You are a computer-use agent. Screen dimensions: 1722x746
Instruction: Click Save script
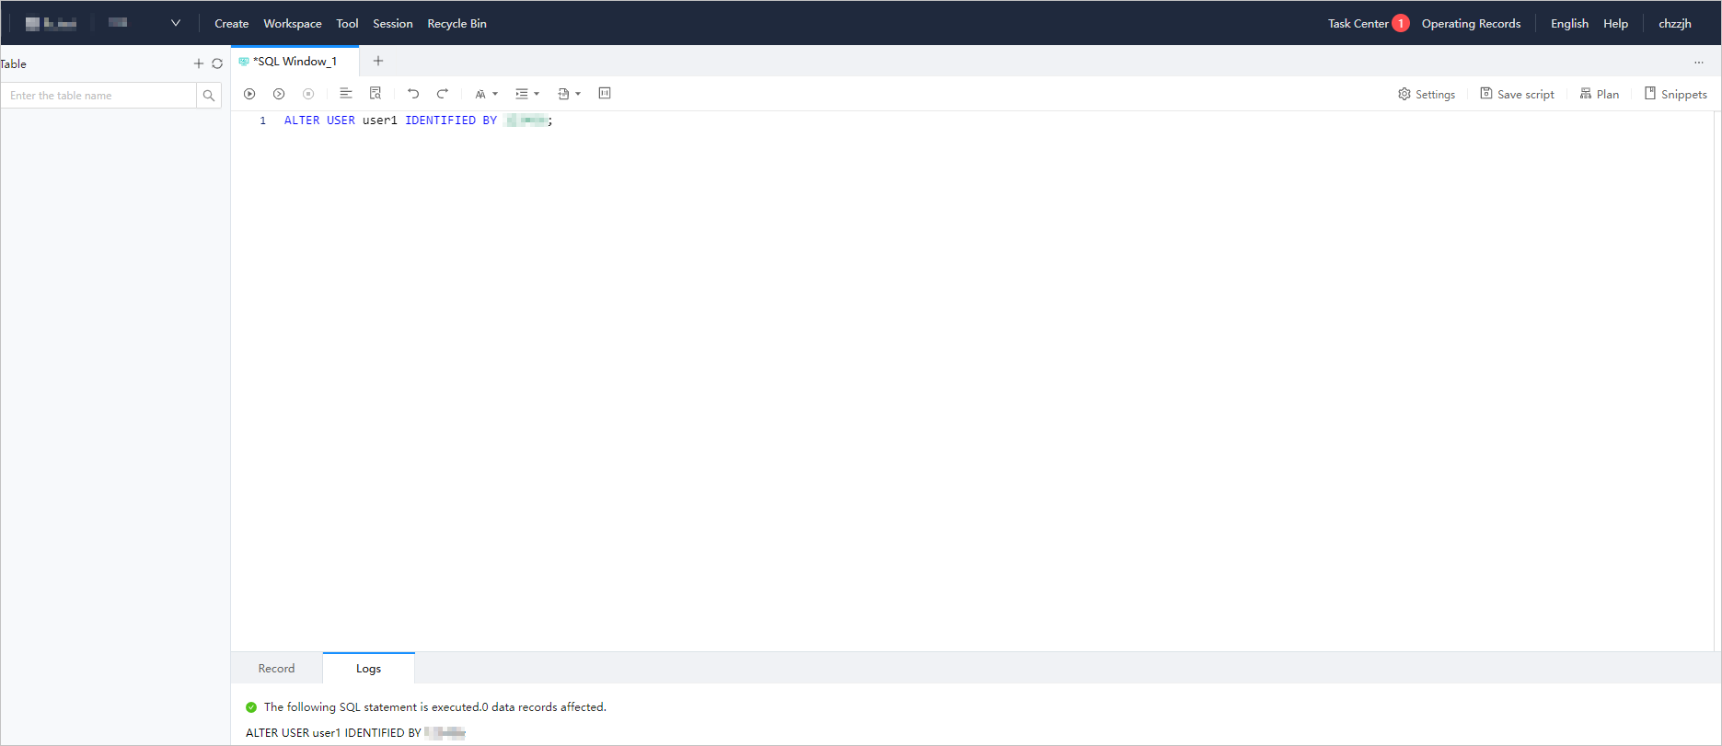tap(1517, 94)
